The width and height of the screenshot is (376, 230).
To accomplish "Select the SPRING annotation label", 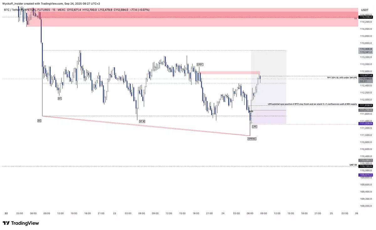I will pos(252,138).
